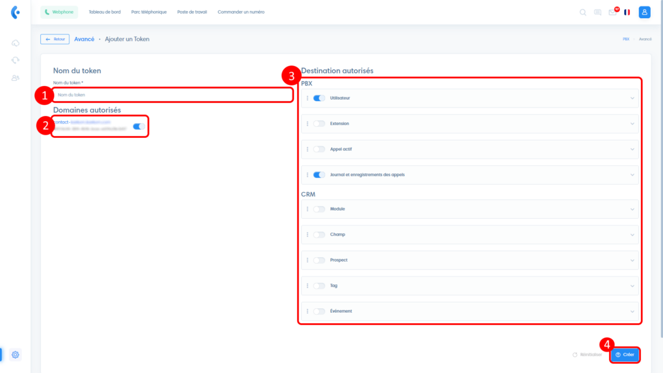
Task: Click the Créer button
Action: pos(625,355)
